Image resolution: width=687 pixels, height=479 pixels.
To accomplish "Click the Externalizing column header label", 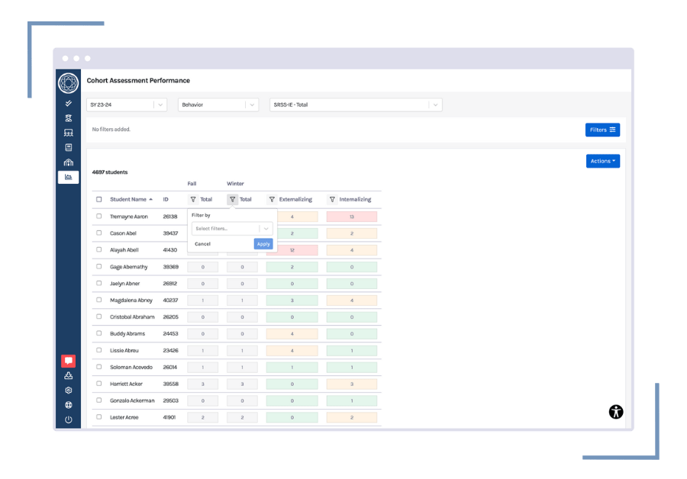I will pyautogui.click(x=295, y=199).
